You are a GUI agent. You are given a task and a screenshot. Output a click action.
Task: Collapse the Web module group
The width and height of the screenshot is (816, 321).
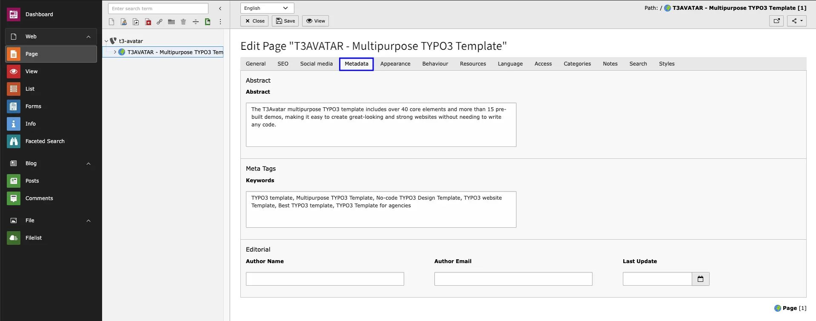[x=88, y=37]
